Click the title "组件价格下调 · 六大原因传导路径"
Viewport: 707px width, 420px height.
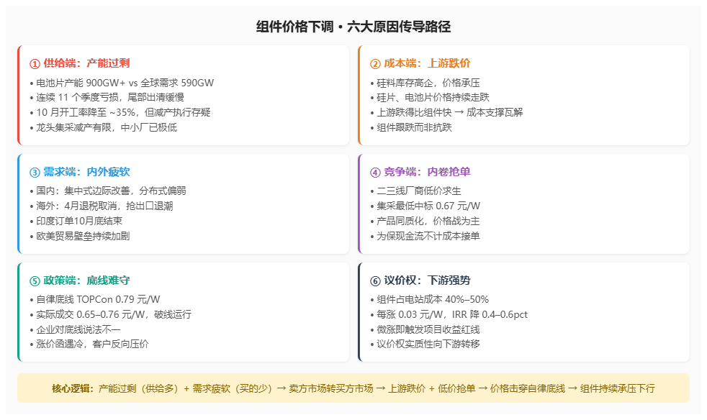coord(353,27)
